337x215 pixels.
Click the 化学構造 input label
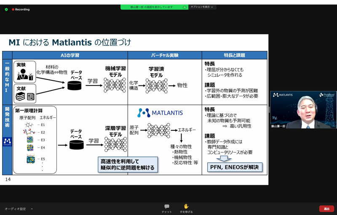point(134,85)
